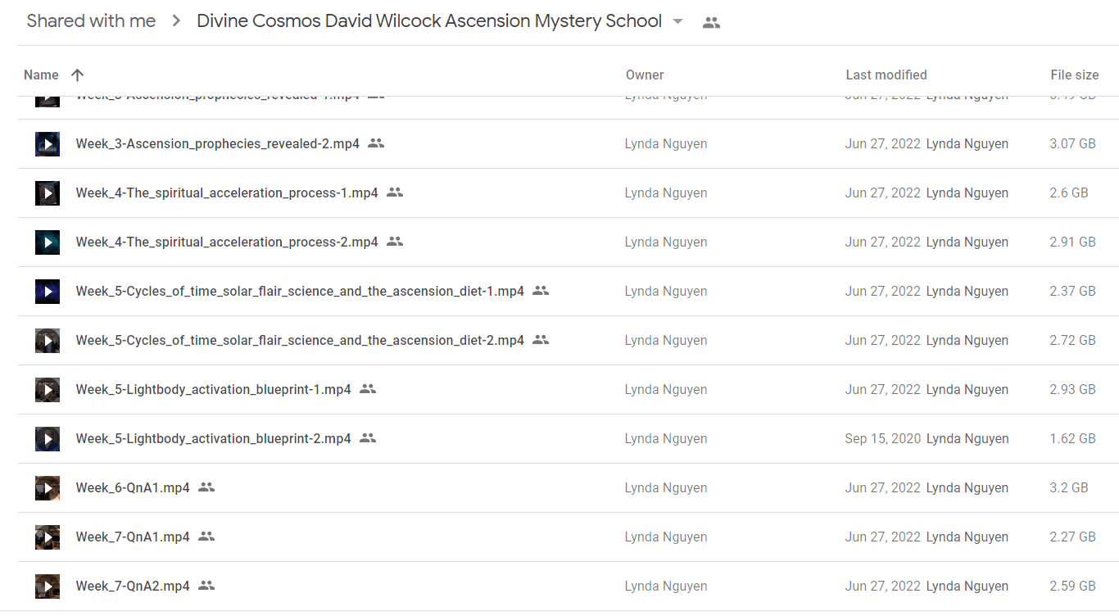1119x616 pixels.
Task: Click shared icon next to Week_5-Cycles_of_time ascension_diet-1.mp4
Action: (x=541, y=291)
